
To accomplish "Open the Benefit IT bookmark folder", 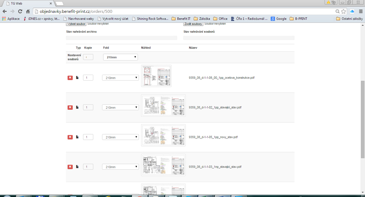I will coord(181,19).
